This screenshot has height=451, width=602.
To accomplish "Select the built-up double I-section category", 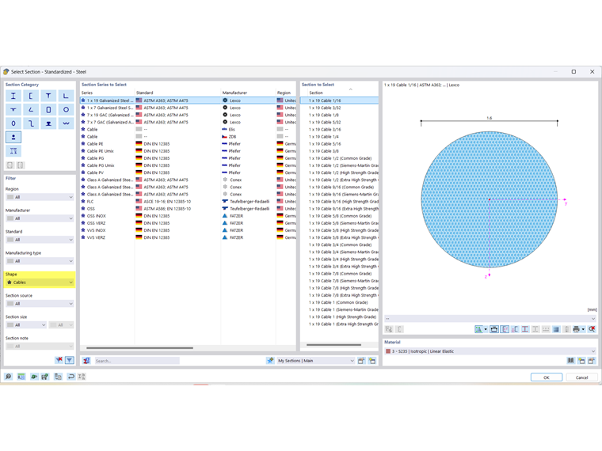I will point(13,151).
